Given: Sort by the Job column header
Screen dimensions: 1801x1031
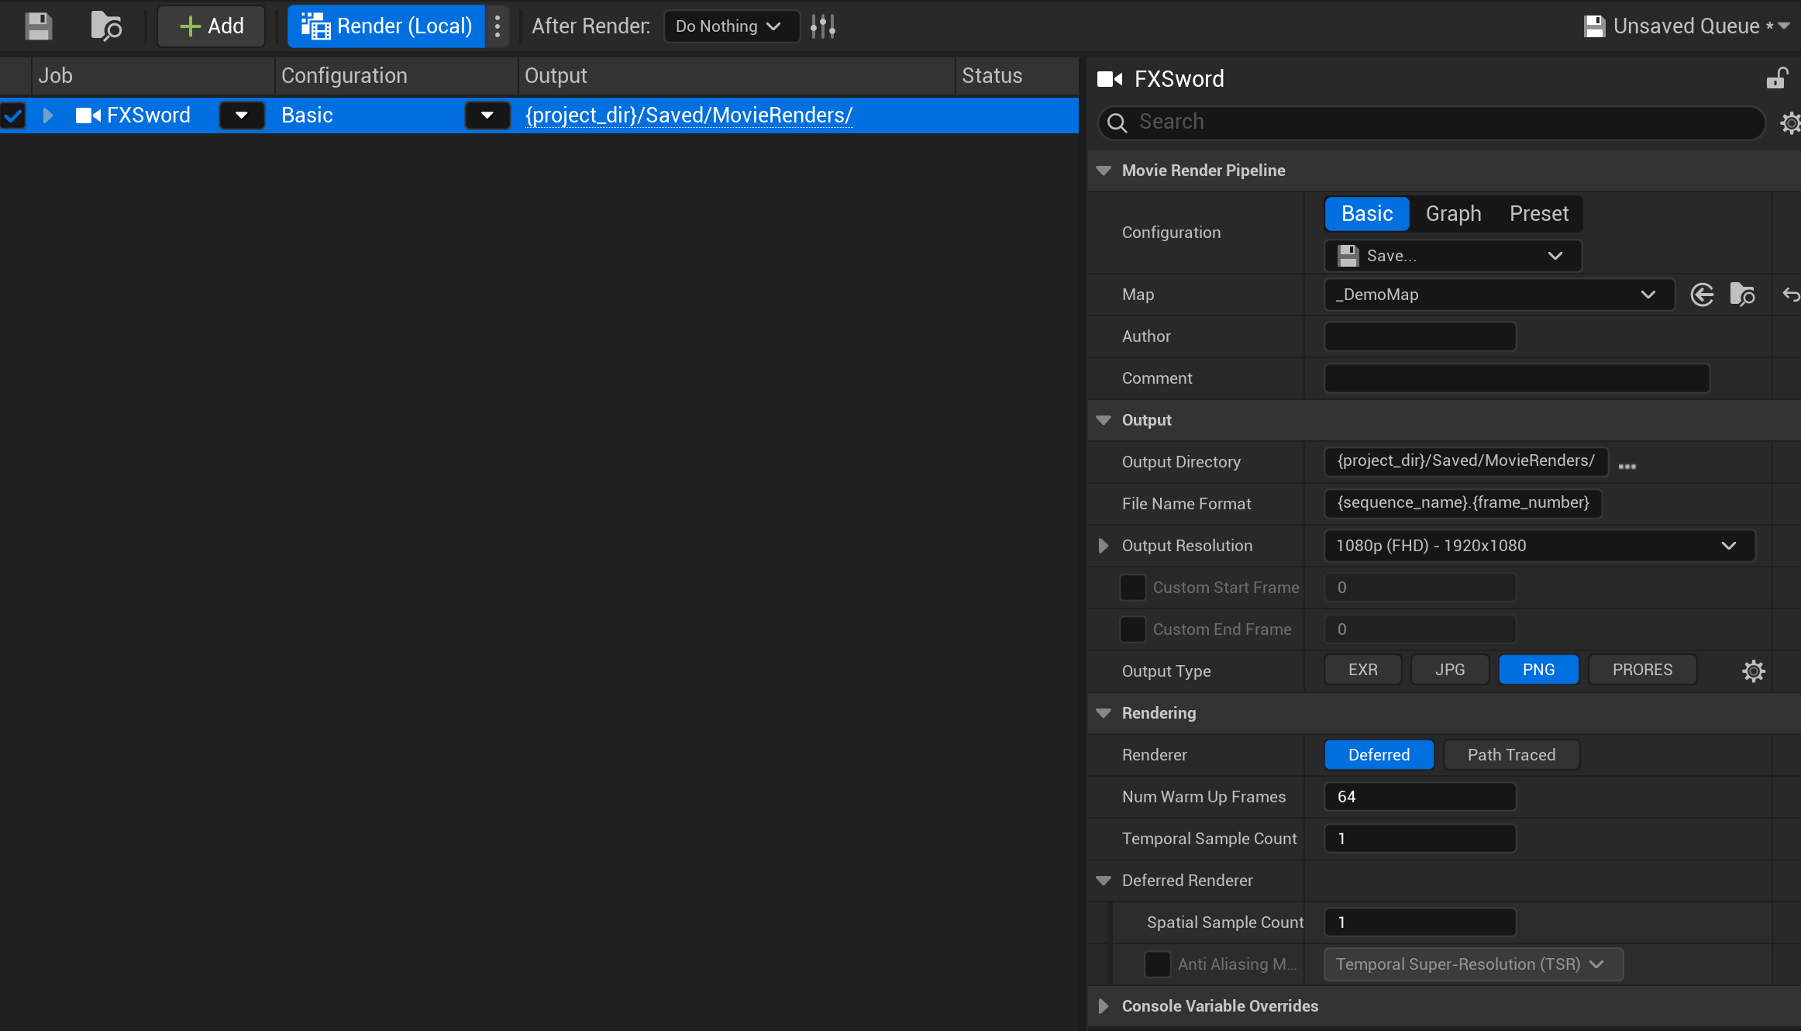Looking at the screenshot, I should [x=153, y=76].
